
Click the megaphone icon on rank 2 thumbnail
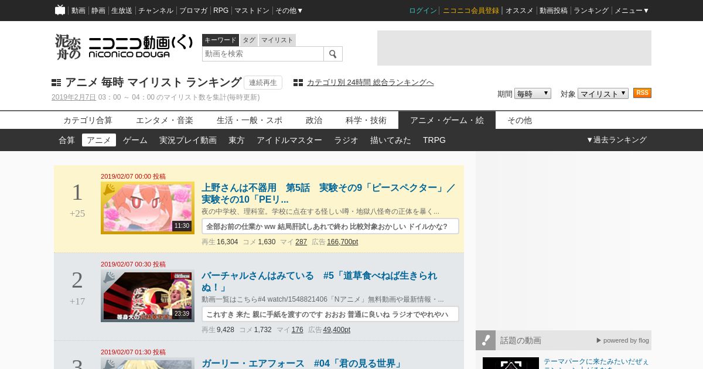coord(109,278)
